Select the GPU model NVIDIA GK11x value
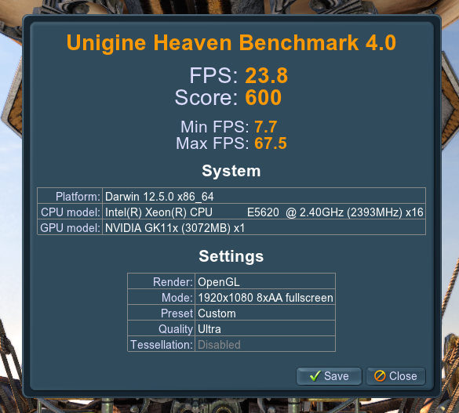 pyautogui.click(x=264, y=228)
